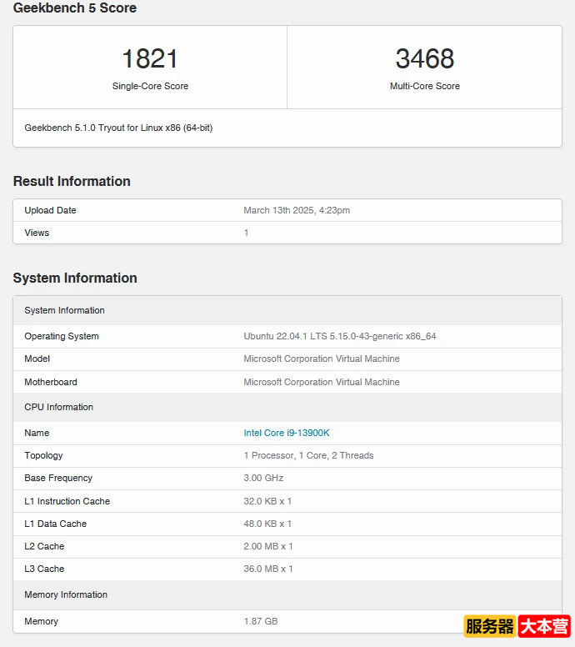The image size is (575, 647).
Task: Click the L3 Cache value 36.0 MB
Action: coord(268,569)
